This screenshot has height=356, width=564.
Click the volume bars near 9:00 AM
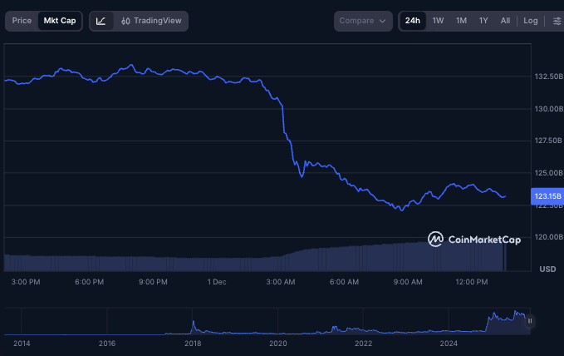[x=408, y=256]
